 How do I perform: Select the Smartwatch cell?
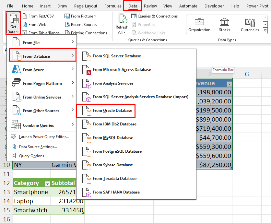coord(32,210)
